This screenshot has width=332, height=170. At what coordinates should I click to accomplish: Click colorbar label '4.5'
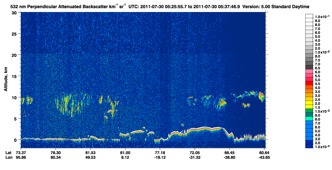318,84
